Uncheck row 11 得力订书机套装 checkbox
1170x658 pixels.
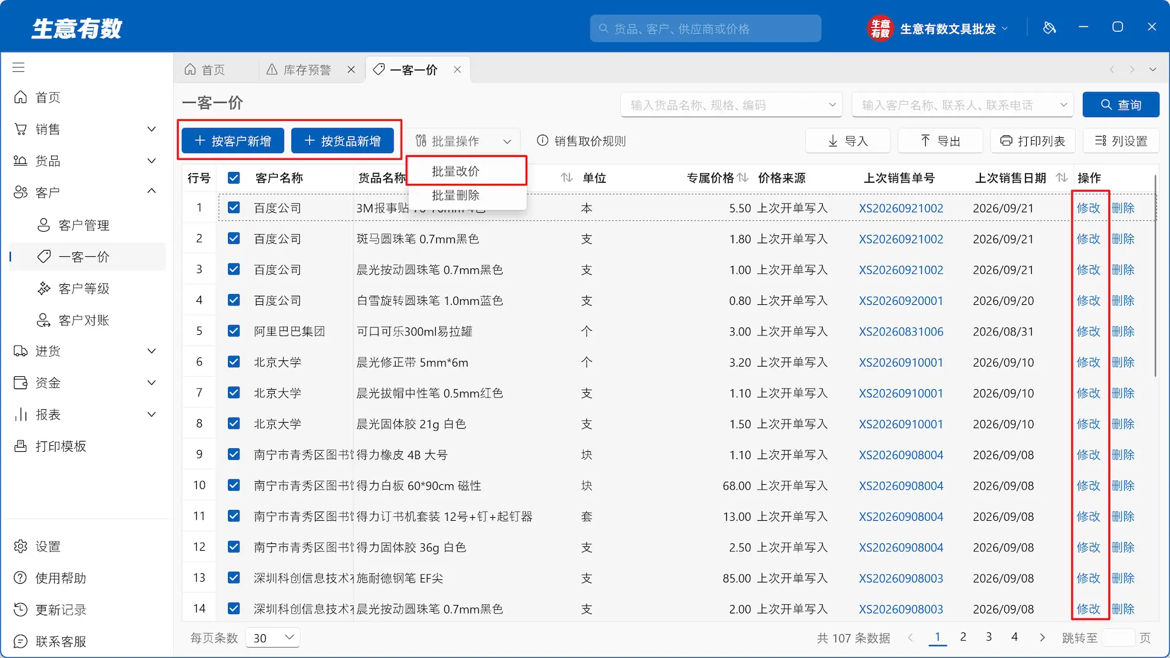tap(234, 516)
